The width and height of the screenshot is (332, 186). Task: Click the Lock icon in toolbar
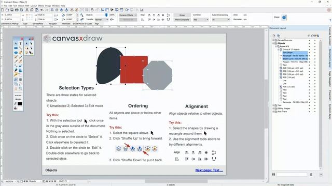(x=92, y=10)
